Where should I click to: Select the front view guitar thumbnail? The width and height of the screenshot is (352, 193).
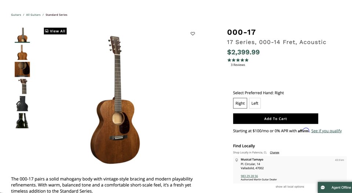(22, 35)
